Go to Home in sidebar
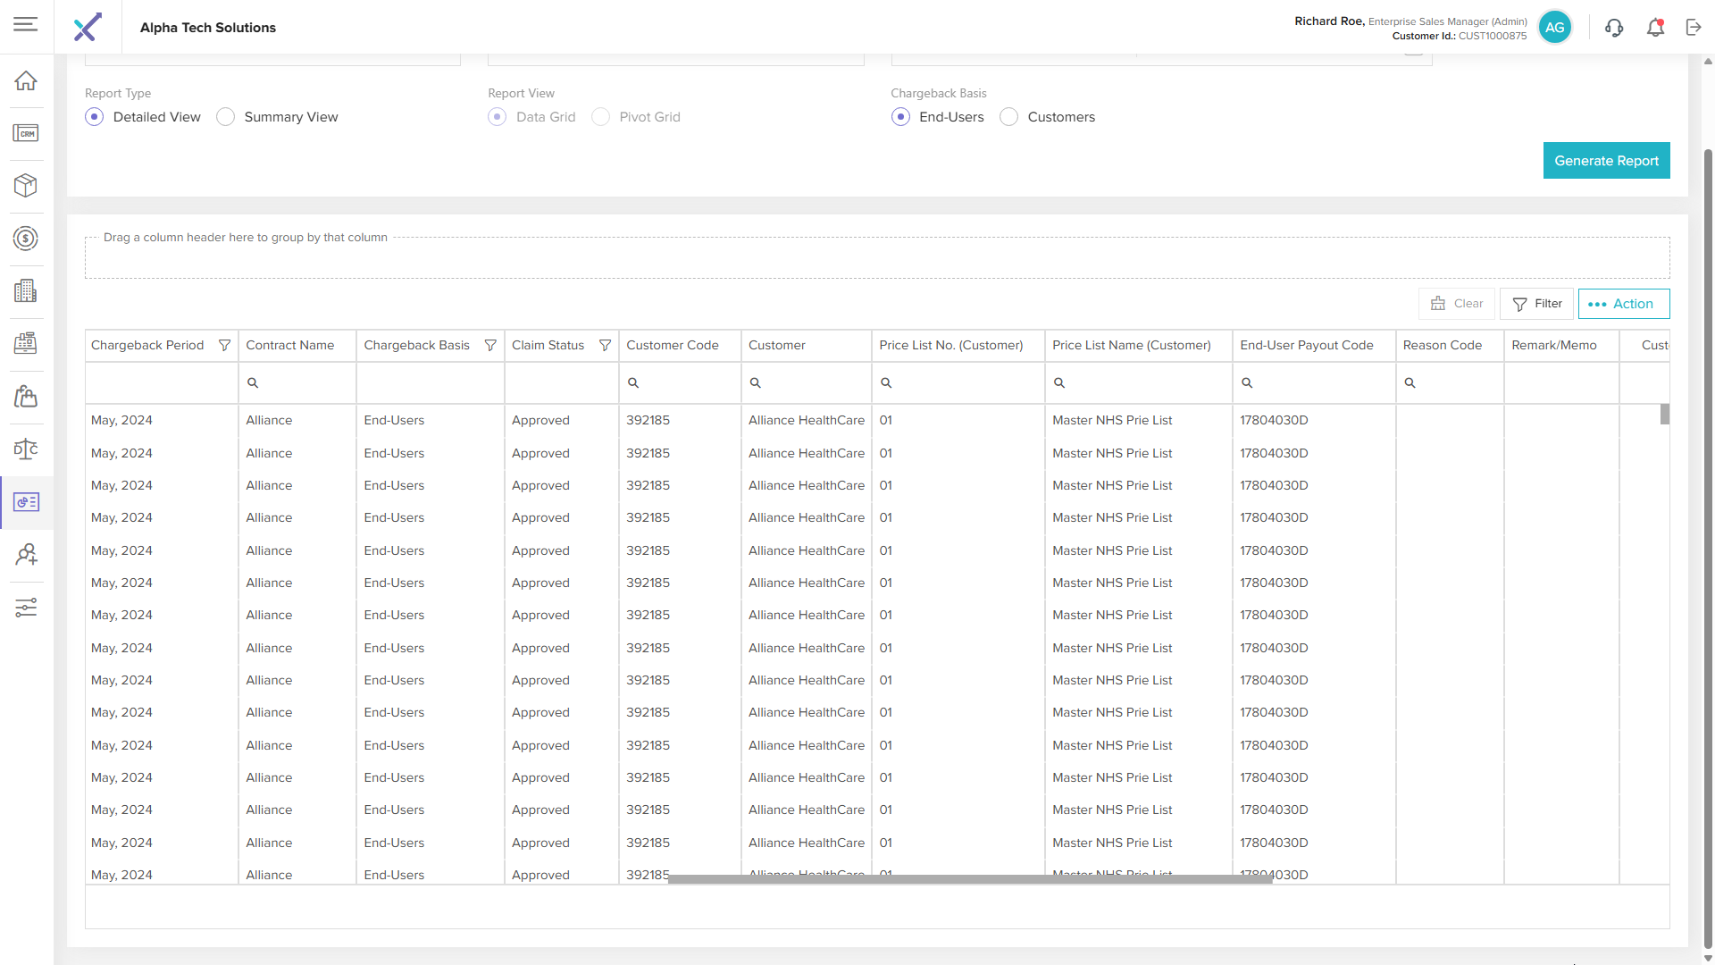Viewport: 1715px width, 965px height. coord(26,80)
